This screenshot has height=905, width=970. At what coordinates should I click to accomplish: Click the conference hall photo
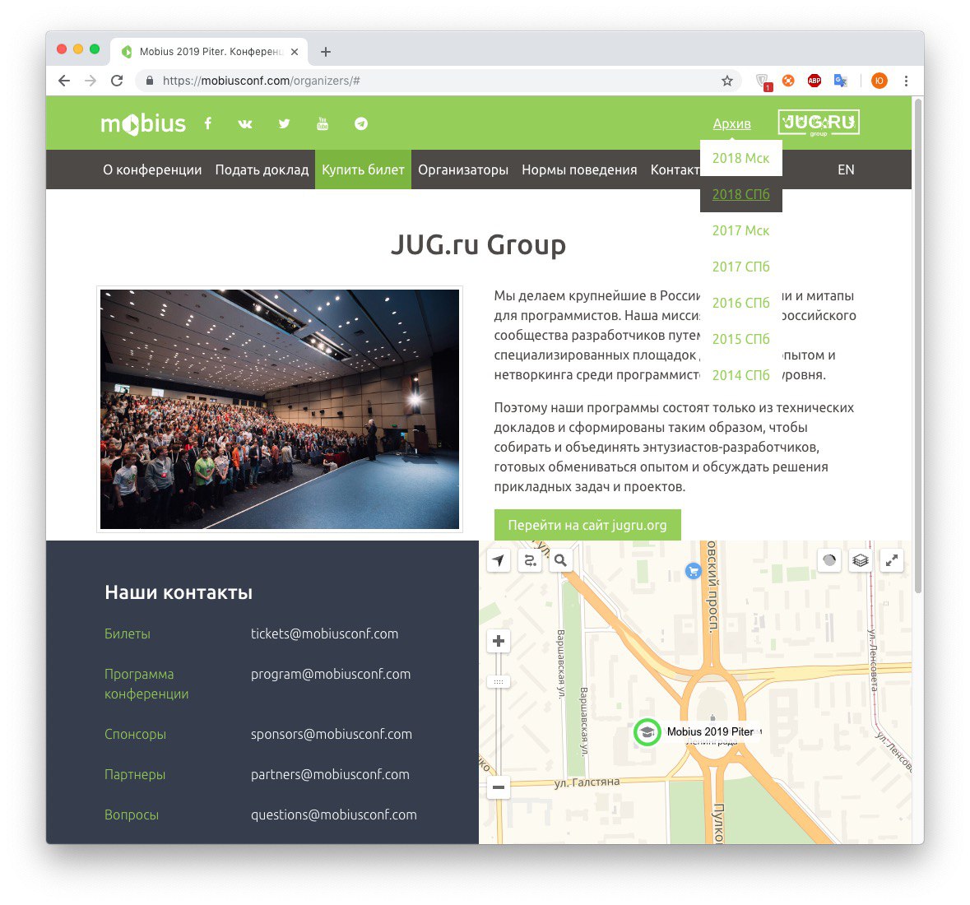point(280,409)
